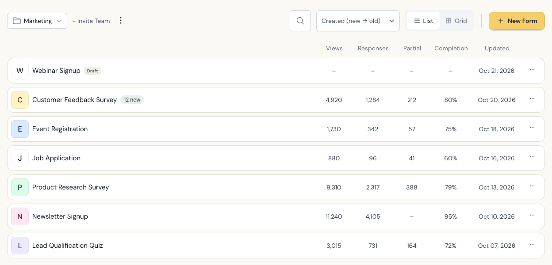Screen dimensions: 552x265
Task: Click the 12 new badge
Action: [x=132, y=100]
